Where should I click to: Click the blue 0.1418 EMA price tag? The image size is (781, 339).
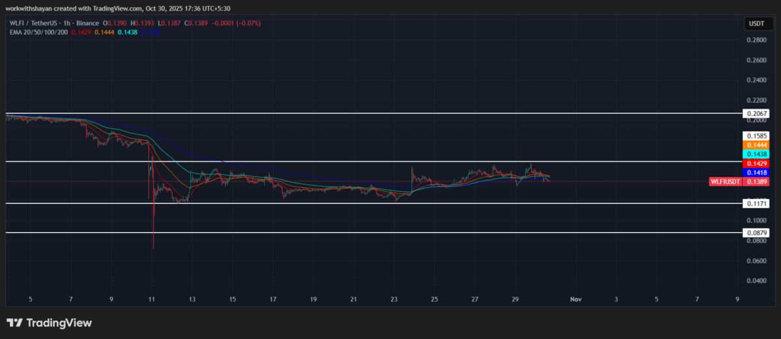coord(756,172)
